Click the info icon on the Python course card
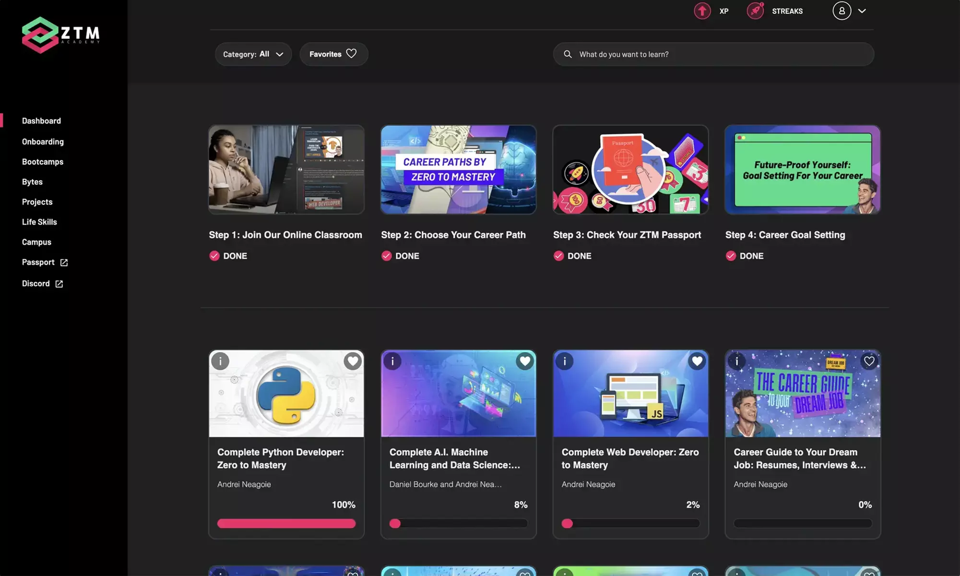 pos(220,361)
